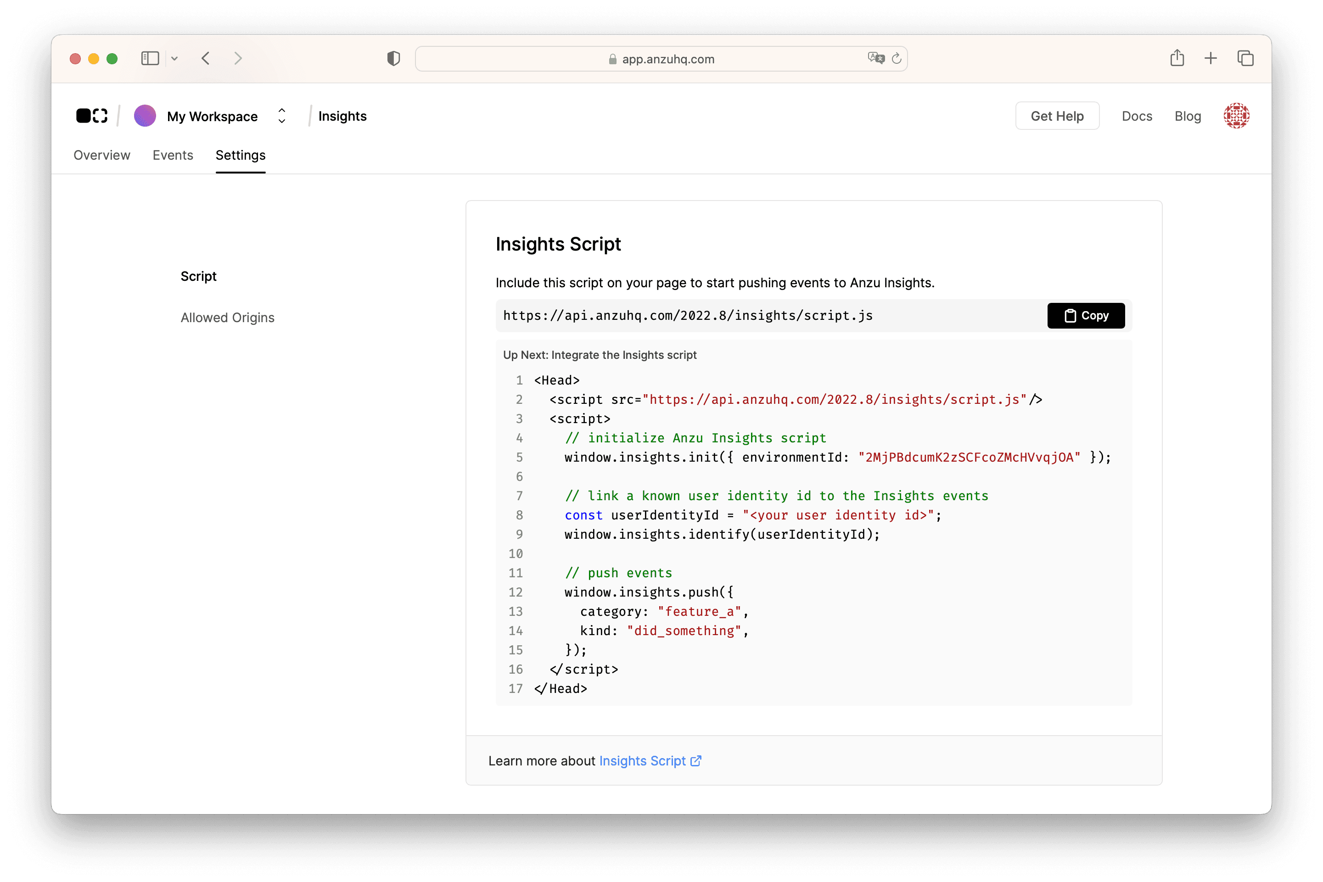Screen dimensions: 1323x882
Task: Open the Insights Script documentation link
Action: [x=642, y=761]
